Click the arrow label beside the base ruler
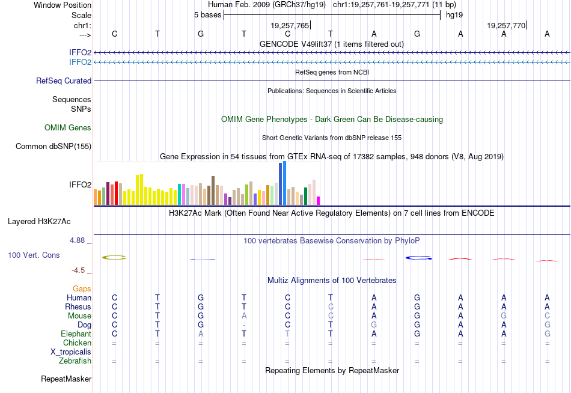The height and width of the screenshot is (393, 571). click(85, 35)
